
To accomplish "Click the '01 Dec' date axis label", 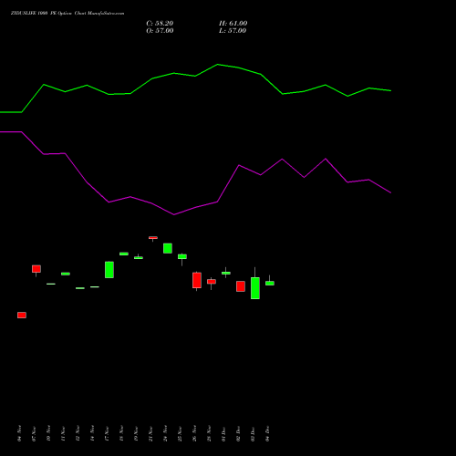I will pos(223,433).
